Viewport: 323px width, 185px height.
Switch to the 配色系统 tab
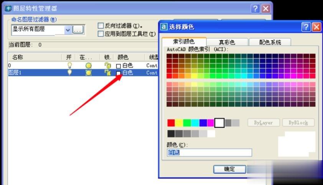point(270,42)
